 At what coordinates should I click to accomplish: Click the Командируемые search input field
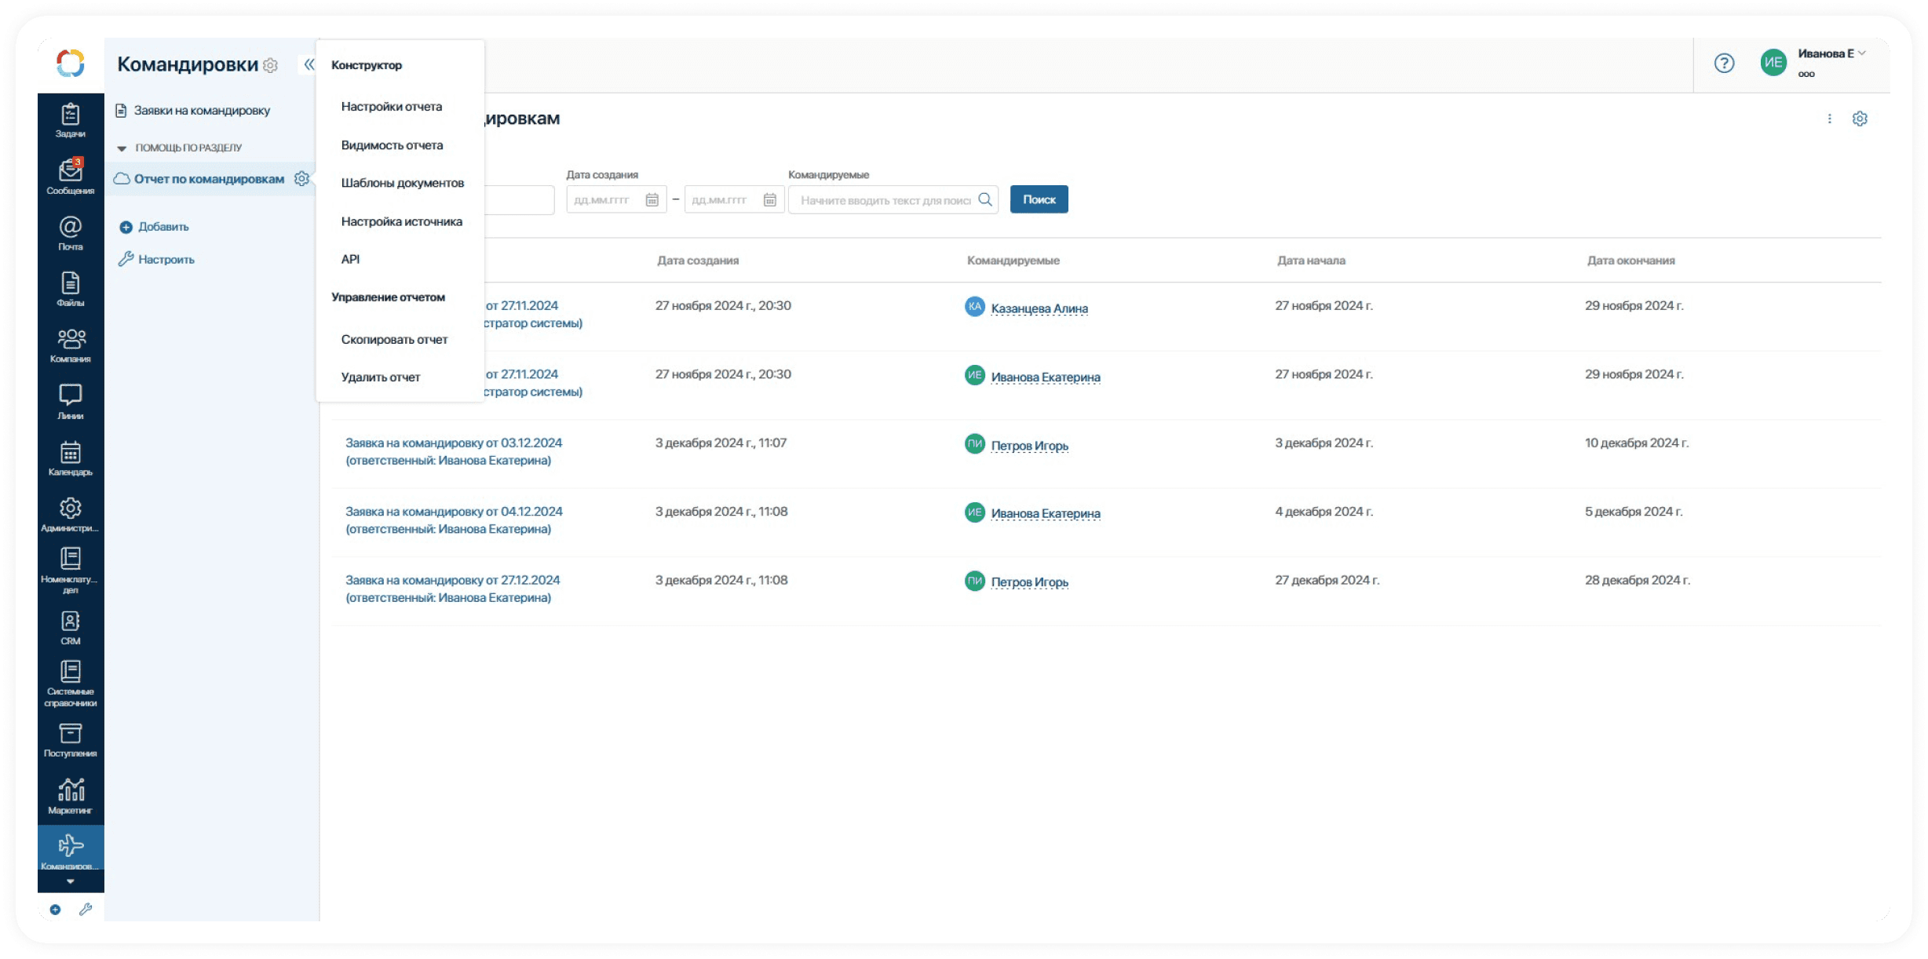pos(885,200)
